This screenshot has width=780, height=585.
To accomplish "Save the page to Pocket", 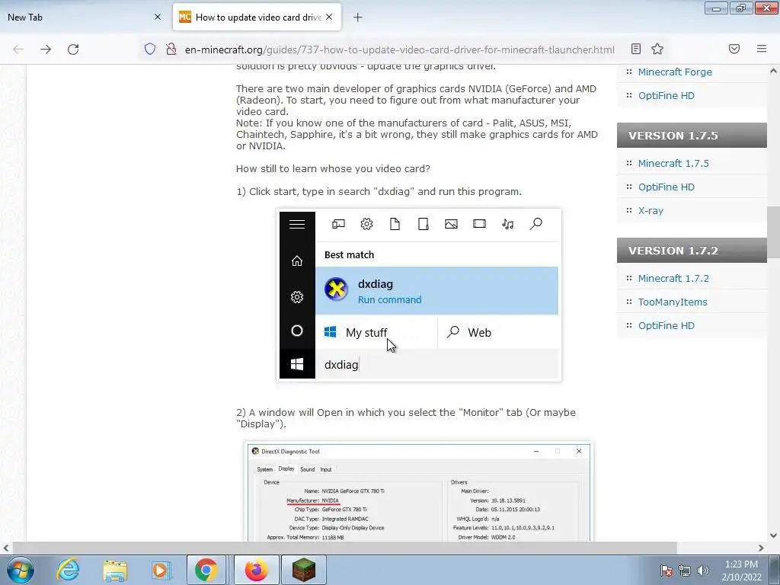I will click(x=734, y=49).
